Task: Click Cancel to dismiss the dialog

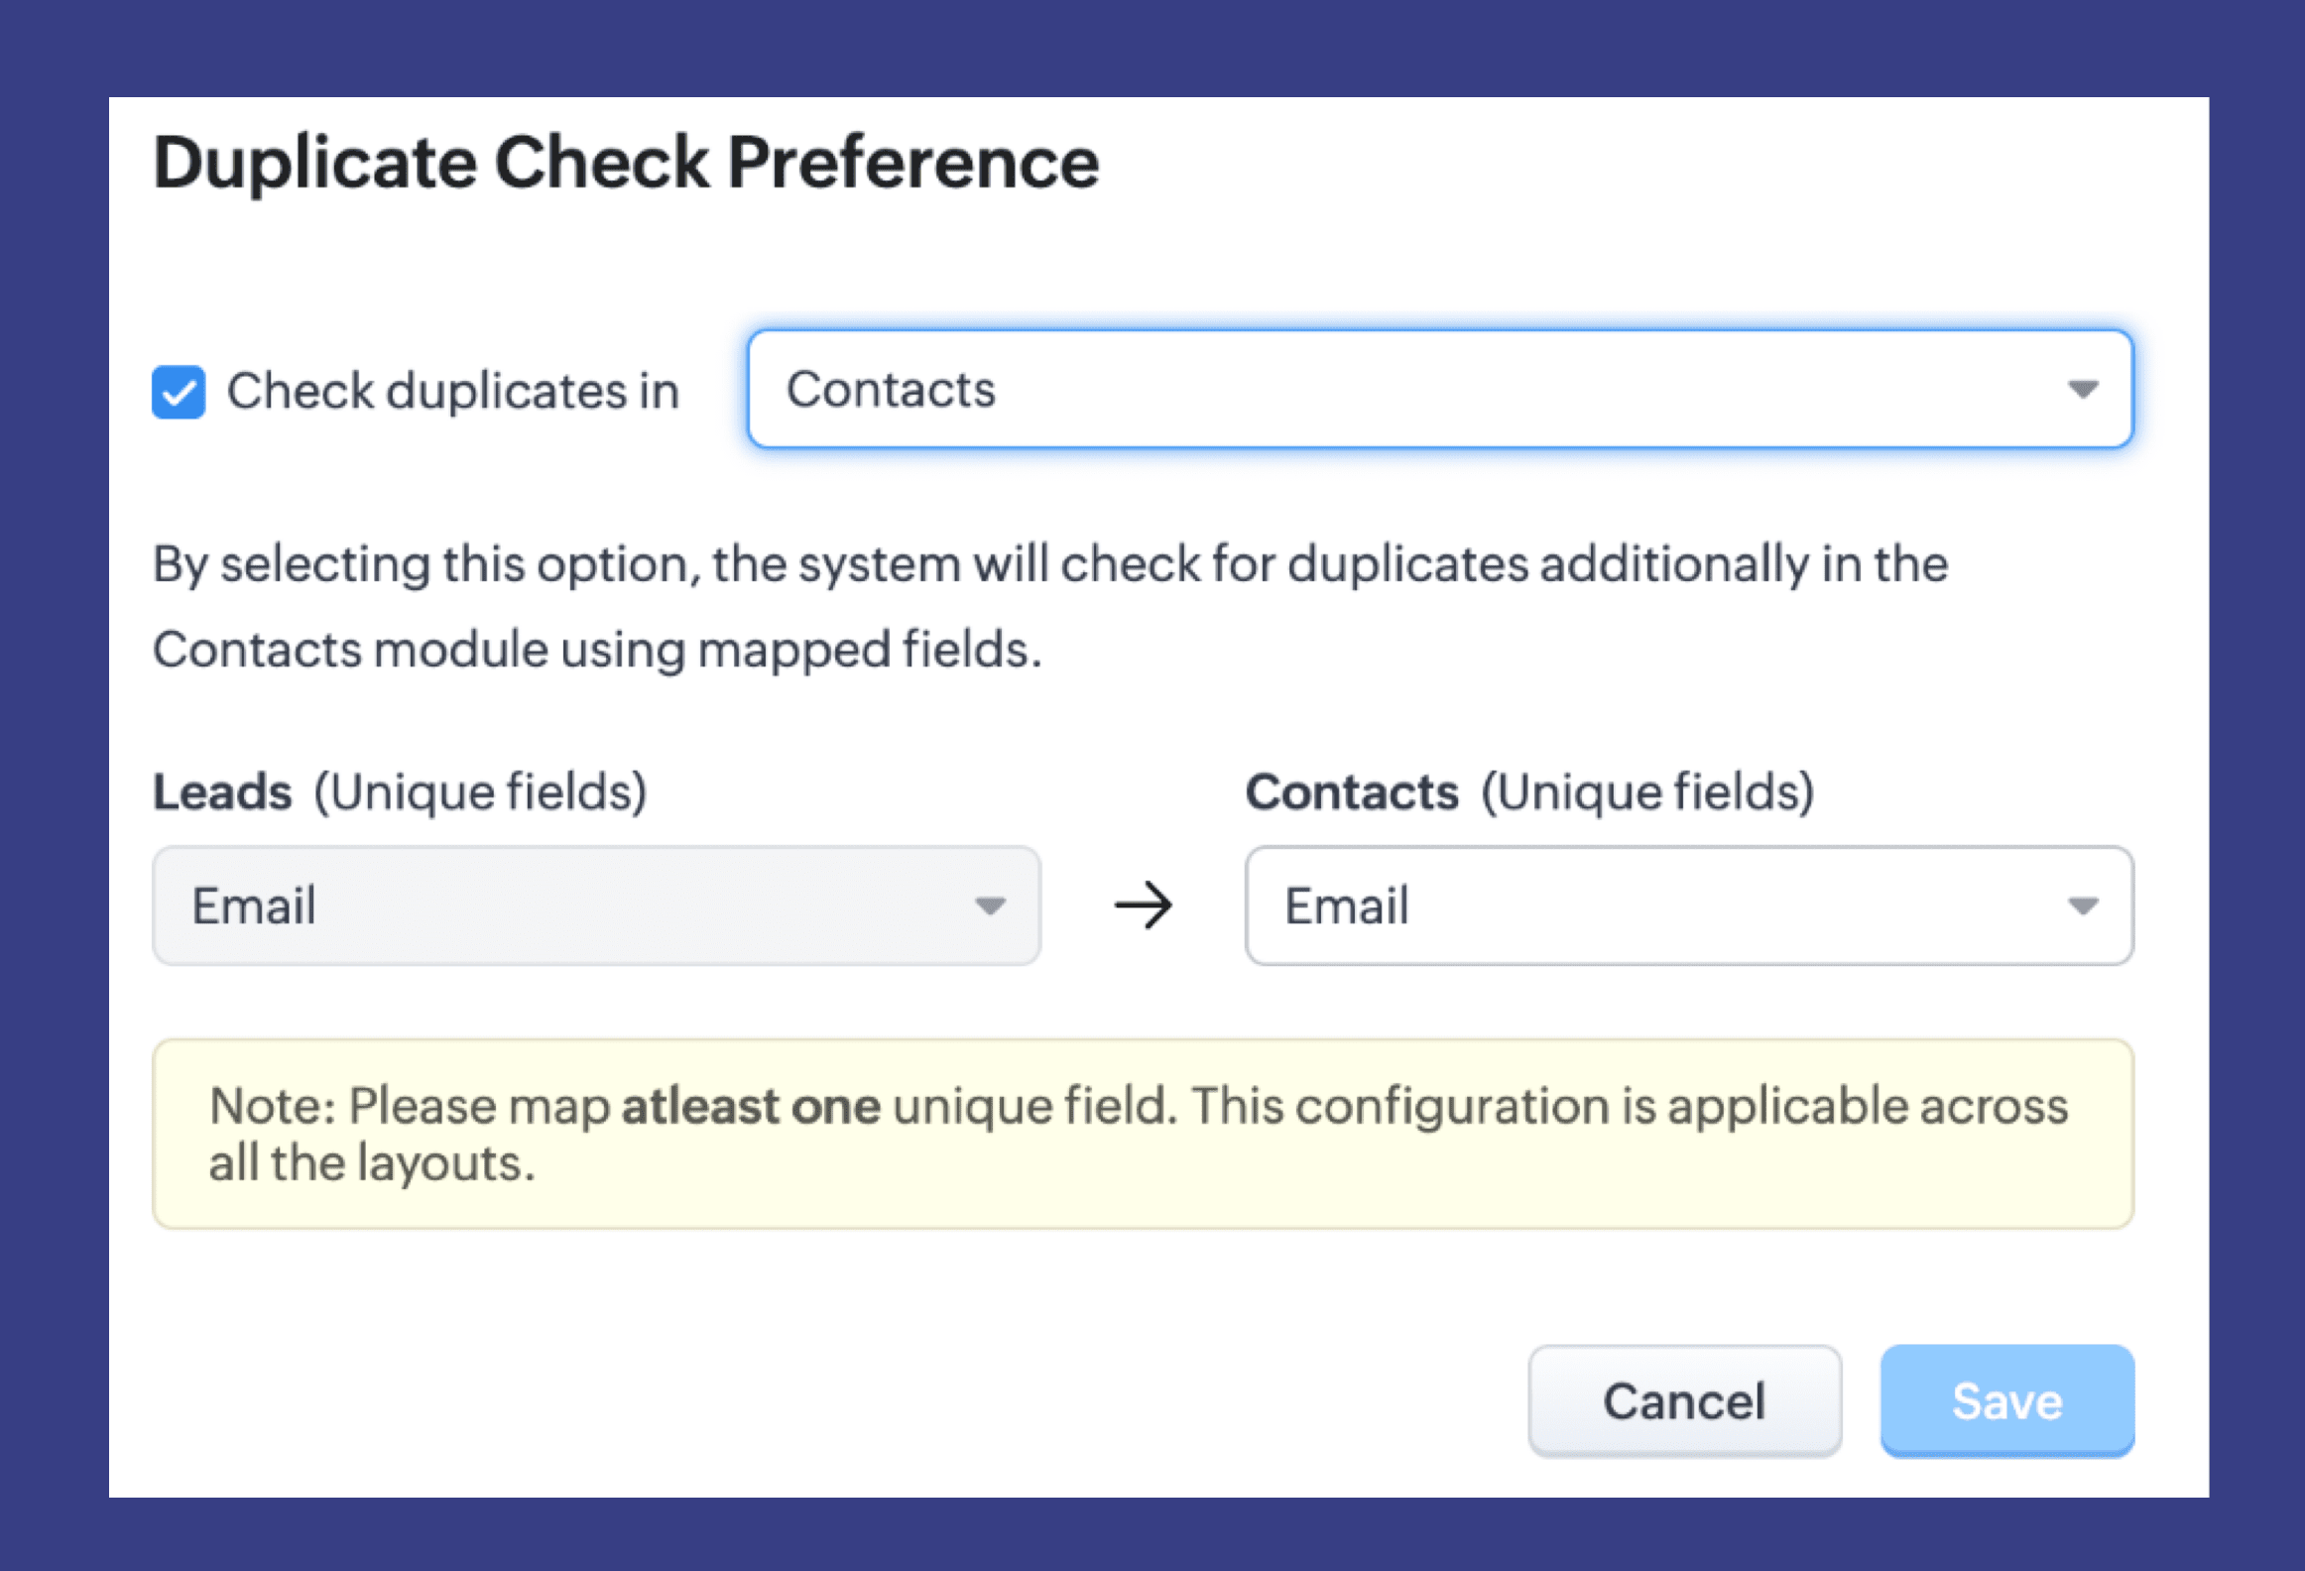Action: point(1684,1401)
